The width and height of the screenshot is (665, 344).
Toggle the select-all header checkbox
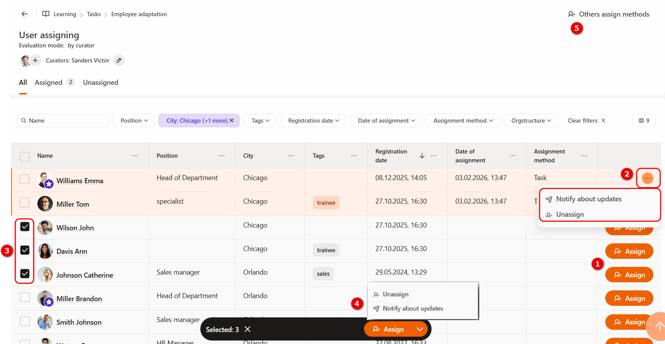point(25,156)
